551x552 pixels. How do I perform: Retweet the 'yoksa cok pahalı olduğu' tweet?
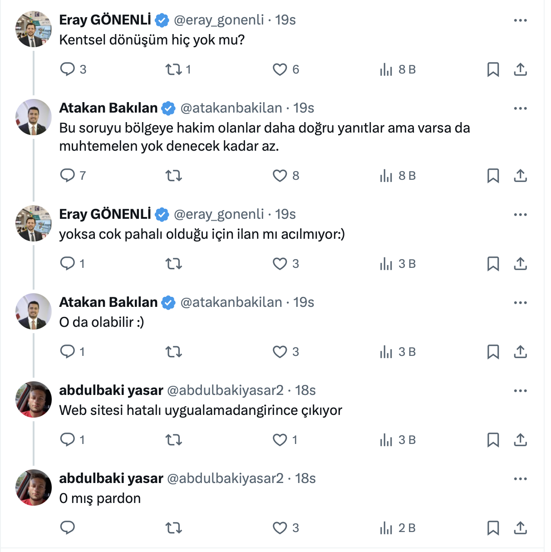[173, 264]
